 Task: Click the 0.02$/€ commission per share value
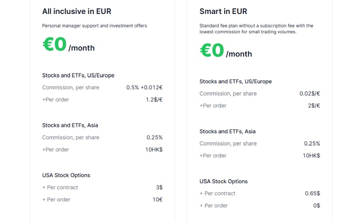310,94
